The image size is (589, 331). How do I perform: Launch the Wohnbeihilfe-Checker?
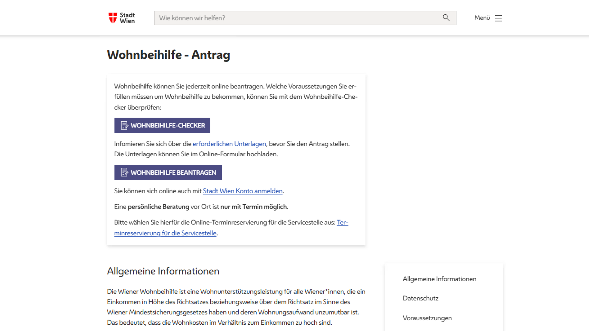pos(162,125)
